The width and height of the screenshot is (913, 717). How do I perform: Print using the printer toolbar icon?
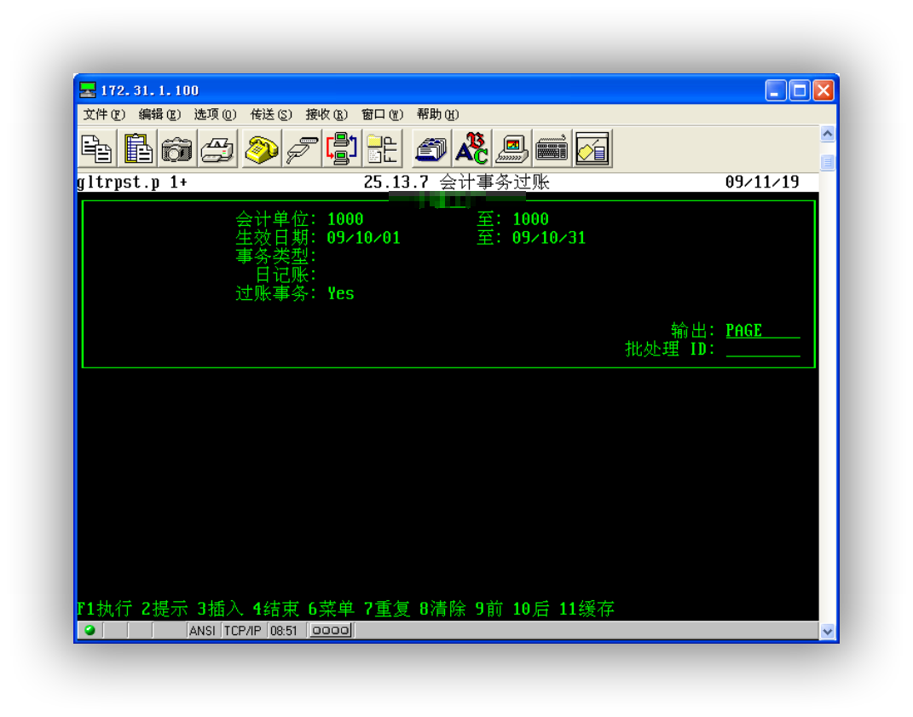click(x=217, y=148)
